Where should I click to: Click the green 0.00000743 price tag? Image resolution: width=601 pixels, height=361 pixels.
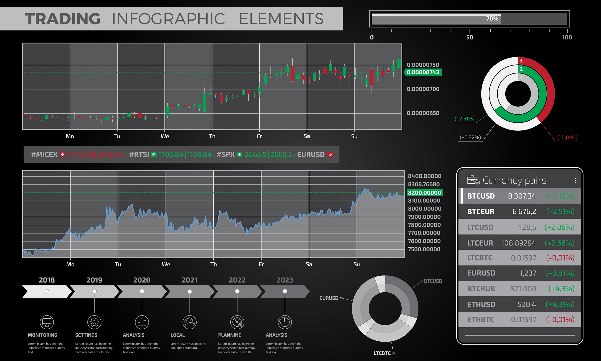pos(423,72)
